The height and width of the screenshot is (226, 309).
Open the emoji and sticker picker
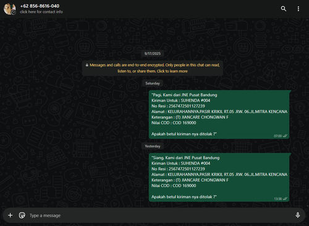point(22,216)
